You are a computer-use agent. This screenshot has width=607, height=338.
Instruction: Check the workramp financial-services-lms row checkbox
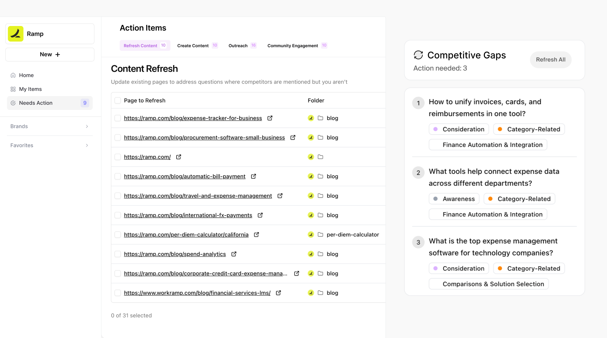pyautogui.click(x=118, y=293)
